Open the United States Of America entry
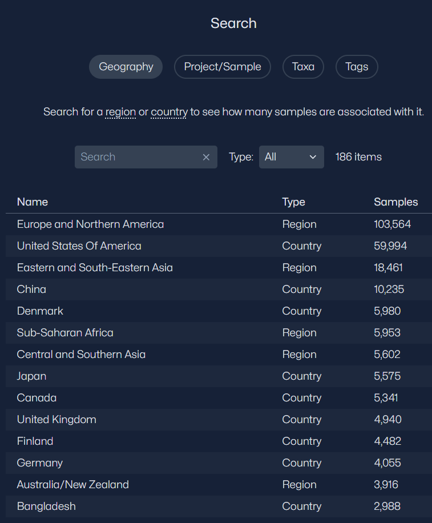This screenshot has width=432, height=523. (79, 246)
